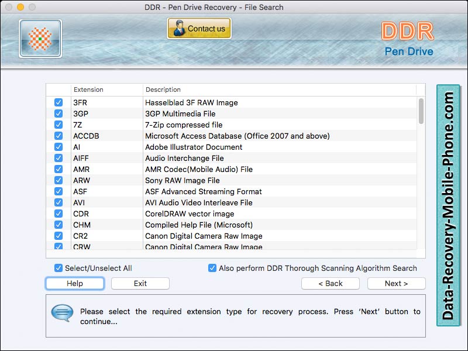Click the checkered DDR application logo
Image resolution: width=468 pixels, height=351 pixels.
click(39, 38)
